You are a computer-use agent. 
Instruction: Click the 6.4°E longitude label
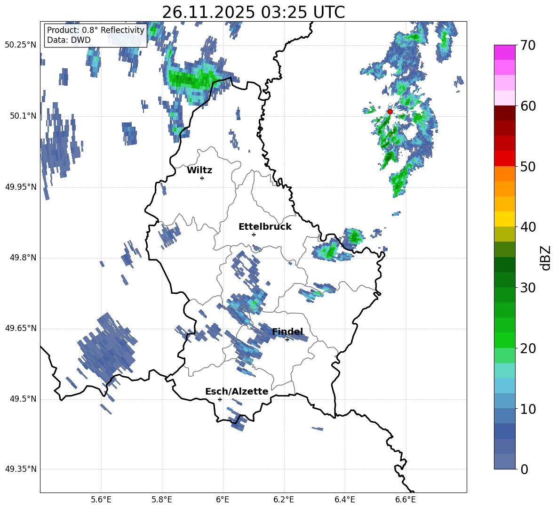coord(345,500)
